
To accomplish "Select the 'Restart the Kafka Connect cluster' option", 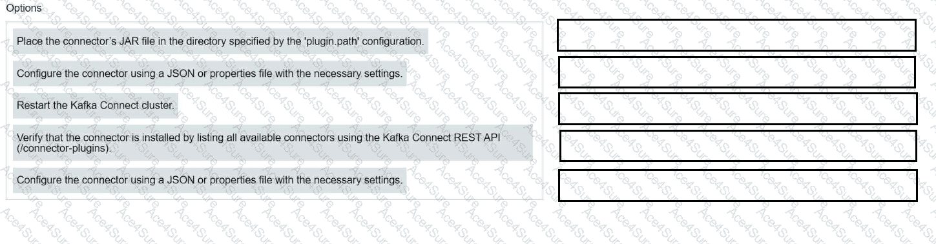I will (95, 105).
